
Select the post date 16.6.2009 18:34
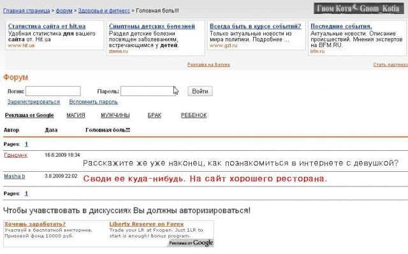(62, 155)
